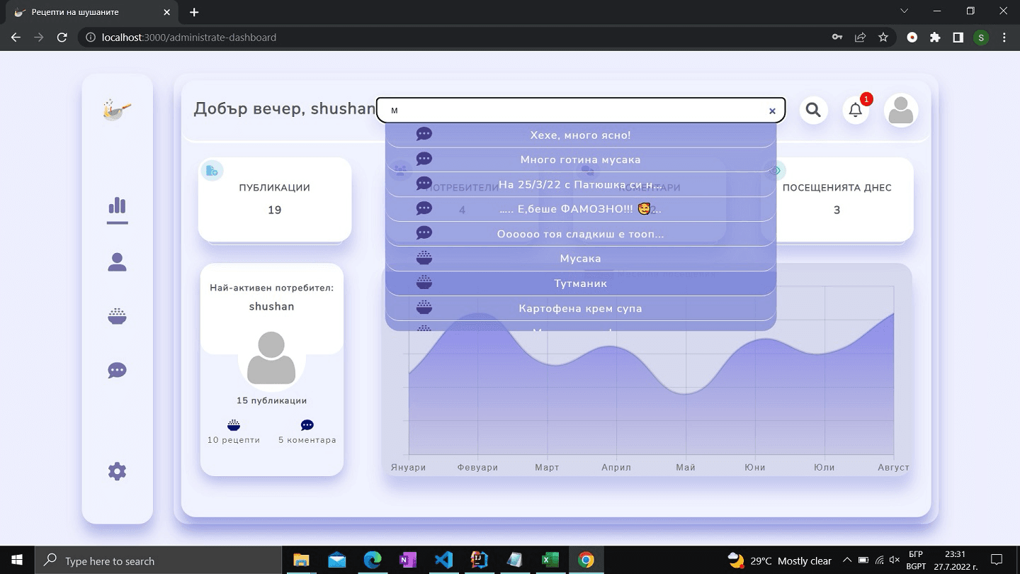The height and width of the screenshot is (574, 1020).
Task: Open settings gear in the sidebar
Action: tap(117, 471)
